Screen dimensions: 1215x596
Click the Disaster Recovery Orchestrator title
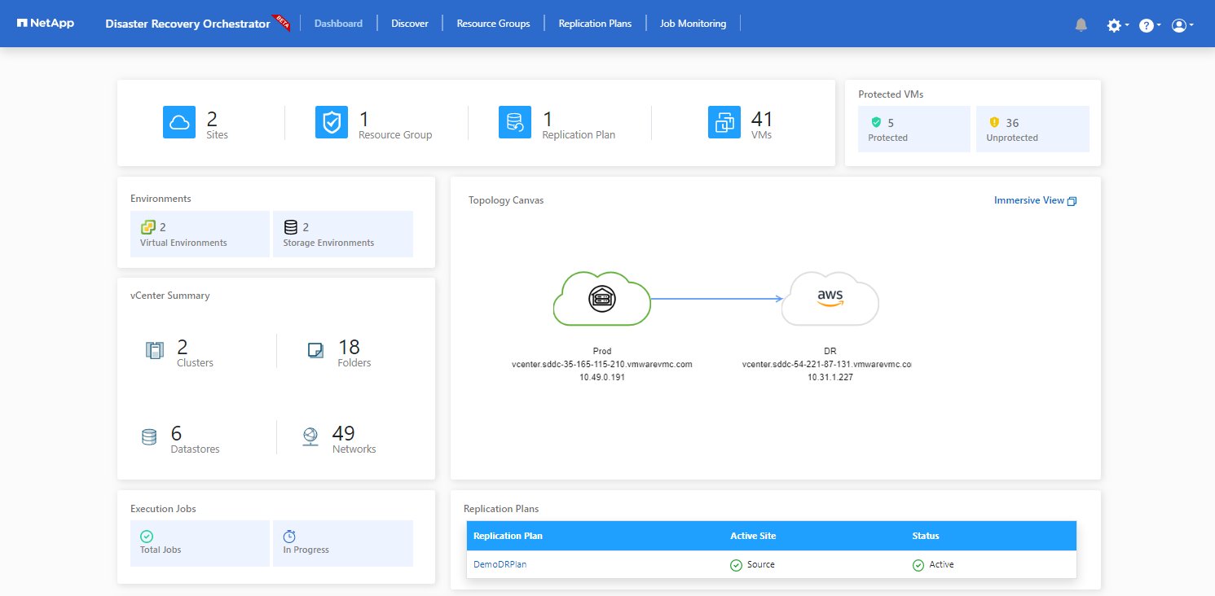[187, 24]
